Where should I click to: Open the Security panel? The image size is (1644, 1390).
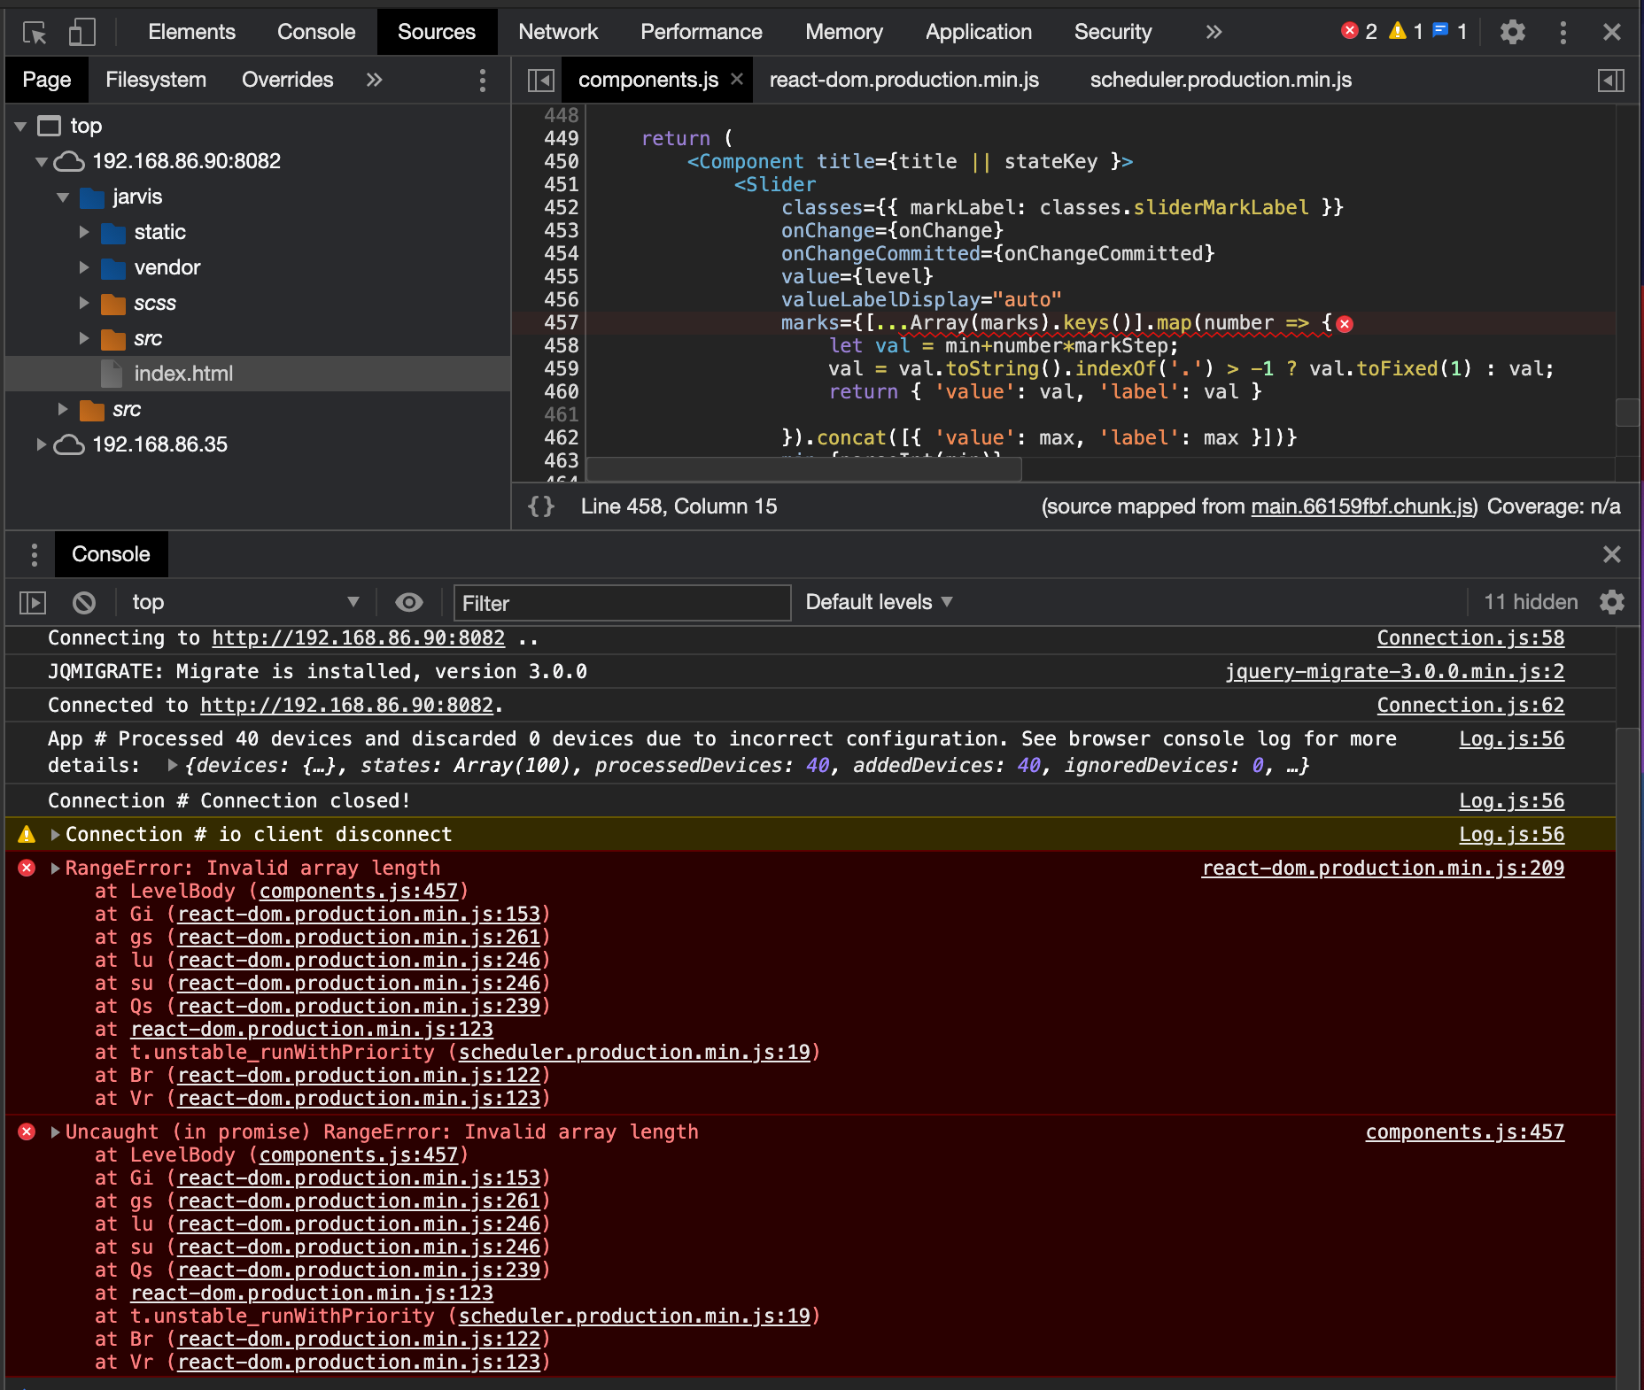(1113, 32)
